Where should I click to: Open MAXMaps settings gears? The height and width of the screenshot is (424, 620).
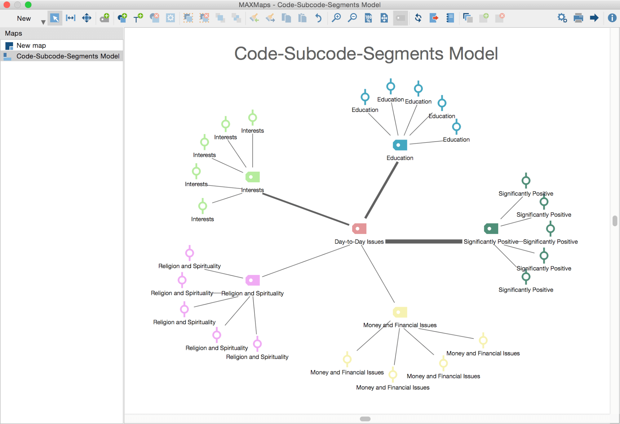click(562, 18)
